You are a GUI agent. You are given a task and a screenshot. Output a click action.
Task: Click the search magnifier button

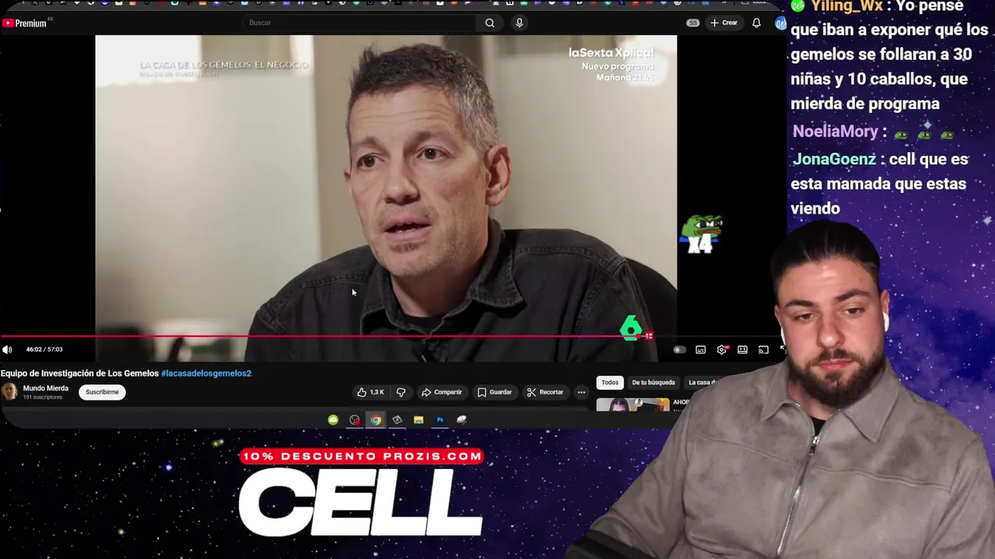point(490,23)
